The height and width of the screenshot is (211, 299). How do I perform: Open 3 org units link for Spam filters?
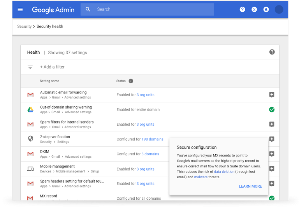point(146,124)
